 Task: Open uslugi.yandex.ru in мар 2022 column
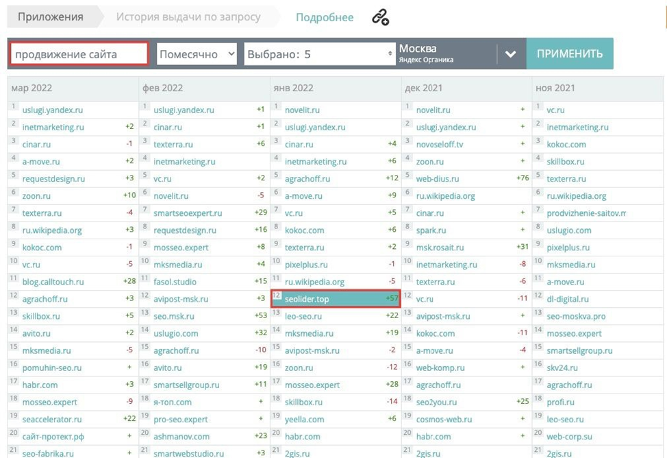[53, 110]
